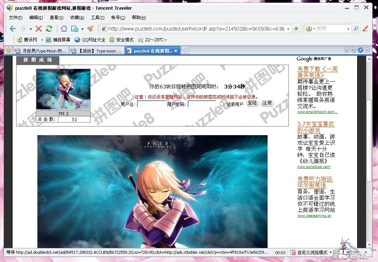
Task: Open the 查看(V) menu
Action: [x=57, y=18]
